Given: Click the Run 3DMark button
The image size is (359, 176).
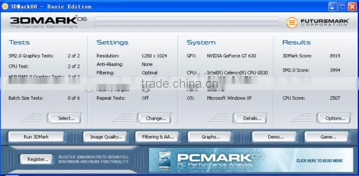Looking at the screenshot, I should point(36,137).
